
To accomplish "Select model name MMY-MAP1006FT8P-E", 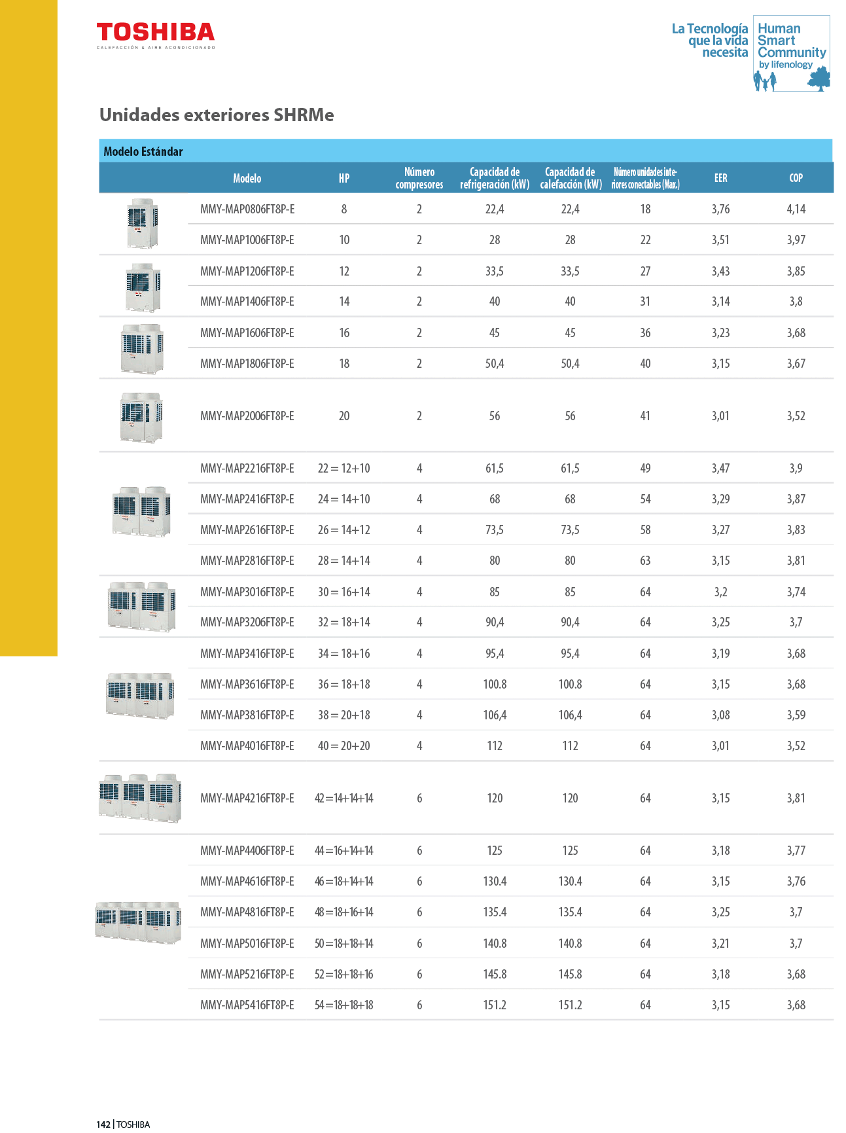I will click(x=247, y=240).
